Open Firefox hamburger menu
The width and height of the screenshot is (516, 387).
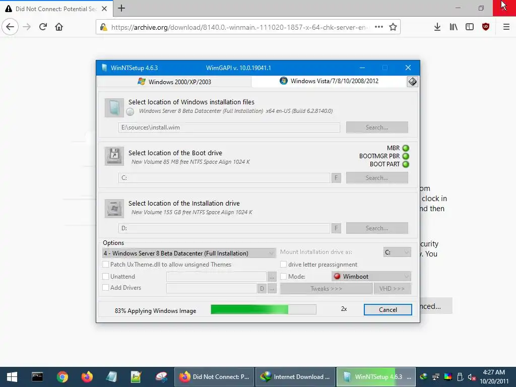[506, 27]
